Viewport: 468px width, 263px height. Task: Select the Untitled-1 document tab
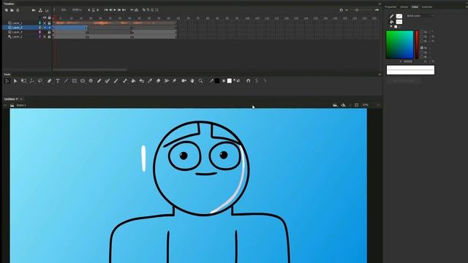[x=12, y=99]
